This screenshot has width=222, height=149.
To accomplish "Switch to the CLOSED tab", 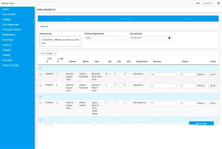I will pos(187,19).
